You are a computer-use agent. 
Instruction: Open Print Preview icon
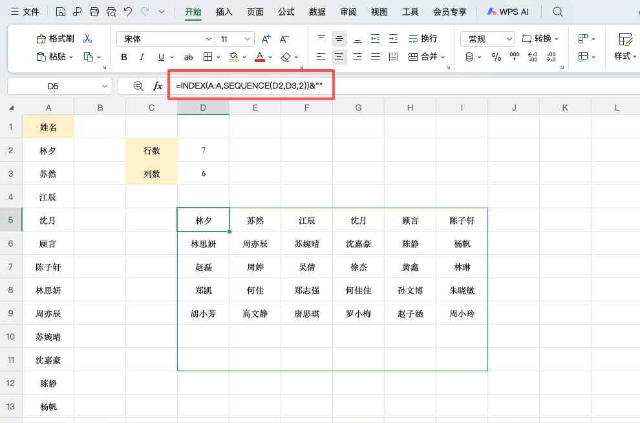[x=111, y=12]
